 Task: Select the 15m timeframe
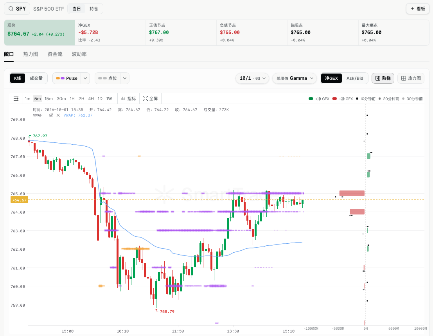tap(49, 99)
